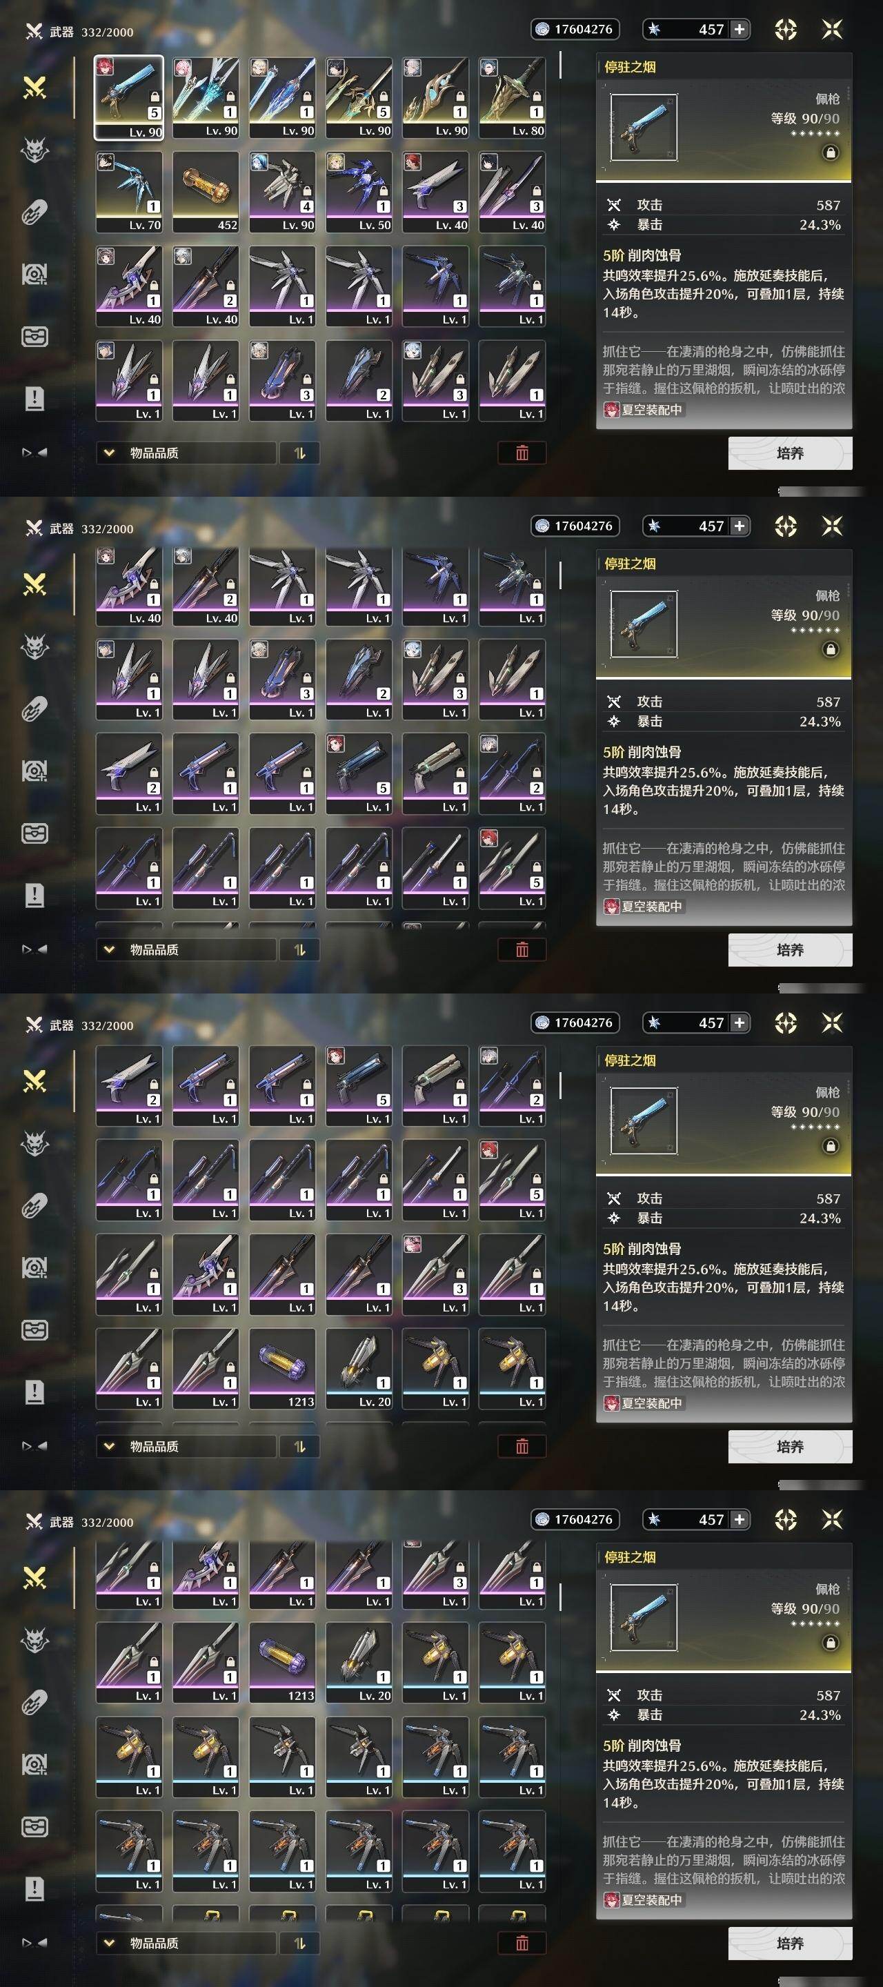Click the chevron on the topmost 物品品质 selector
Image resolution: width=883 pixels, height=1987 pixels.
point(109,453)
